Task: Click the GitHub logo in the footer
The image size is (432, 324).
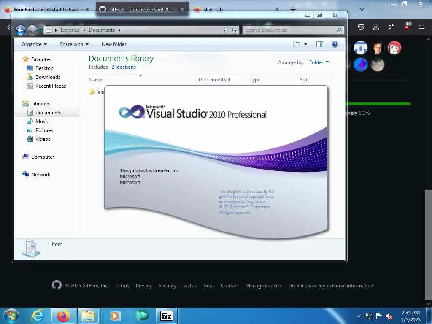Action: click(x=57, y=285)
